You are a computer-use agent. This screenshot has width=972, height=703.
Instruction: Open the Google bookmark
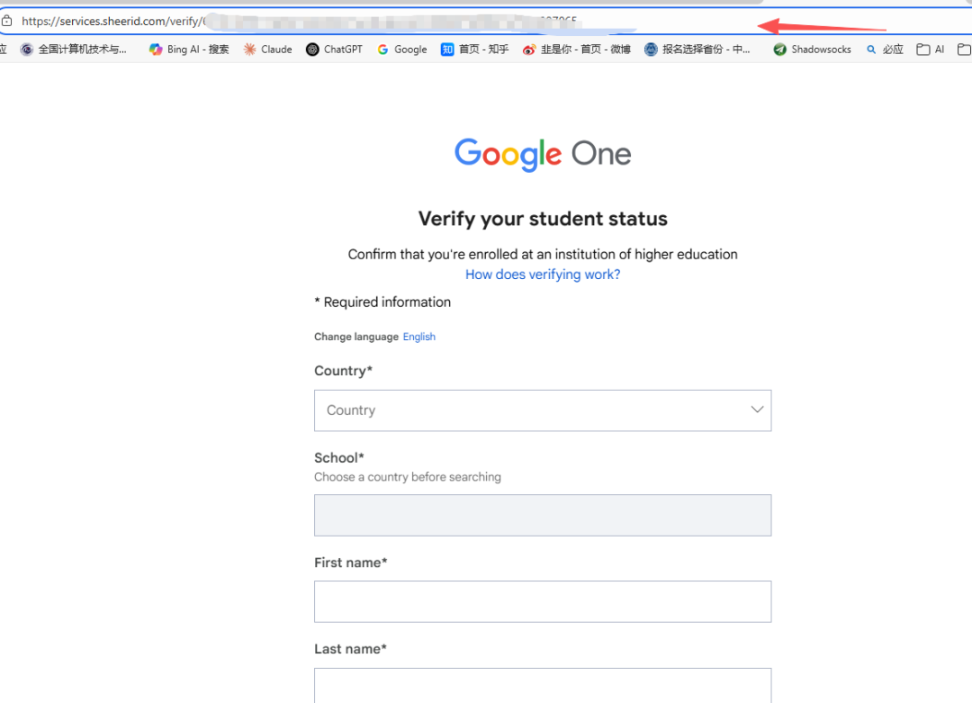401,50
